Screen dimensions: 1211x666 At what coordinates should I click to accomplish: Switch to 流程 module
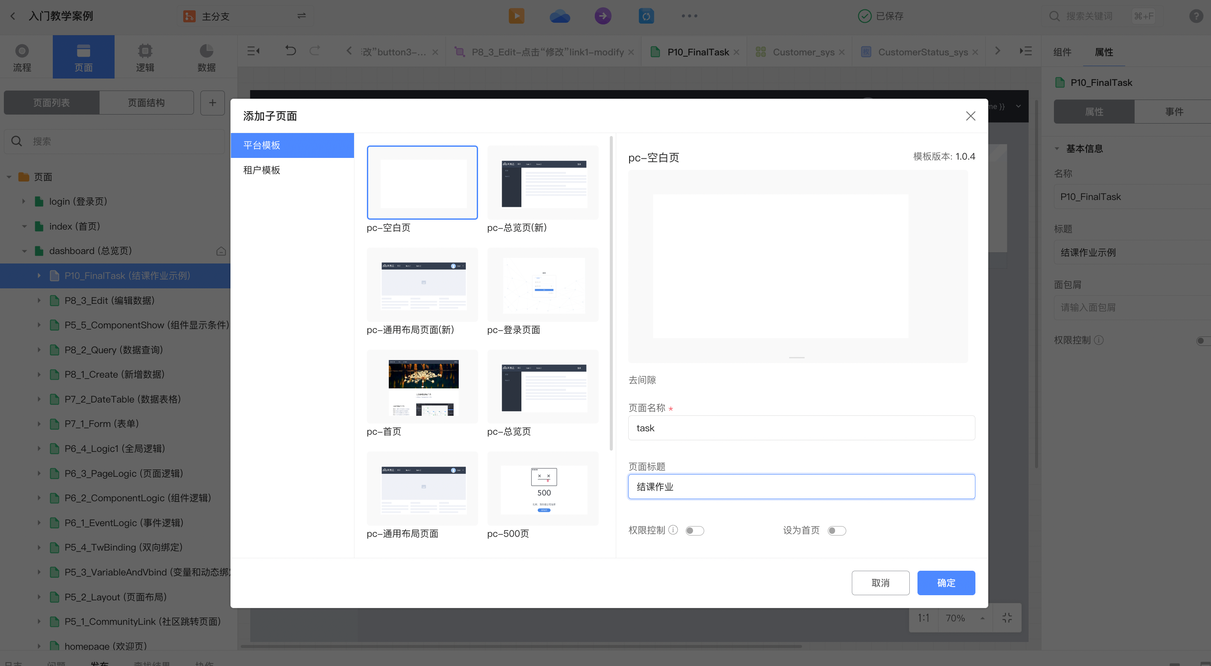21,58
